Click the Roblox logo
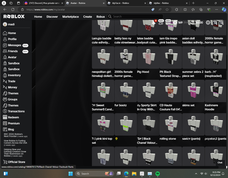The height and width of the screenshot is (178, 228). tap(14, 16)
